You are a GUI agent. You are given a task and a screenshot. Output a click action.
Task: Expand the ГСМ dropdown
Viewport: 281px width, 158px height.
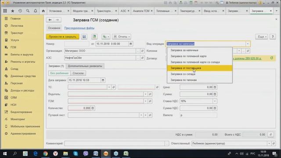coord(145,101)
